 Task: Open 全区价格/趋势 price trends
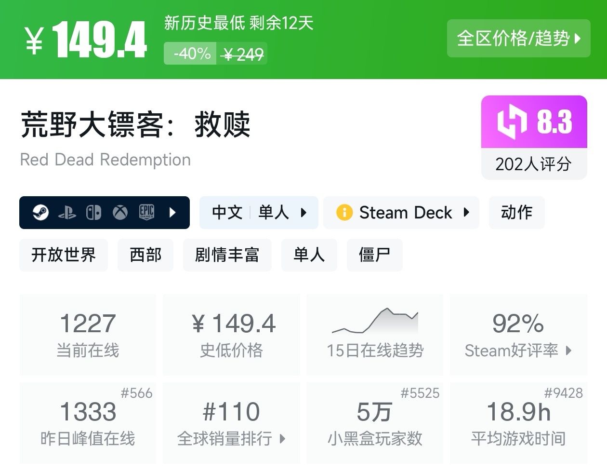(x=518, y=39)
